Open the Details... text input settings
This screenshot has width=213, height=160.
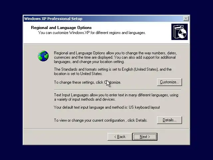pos(169,120)
